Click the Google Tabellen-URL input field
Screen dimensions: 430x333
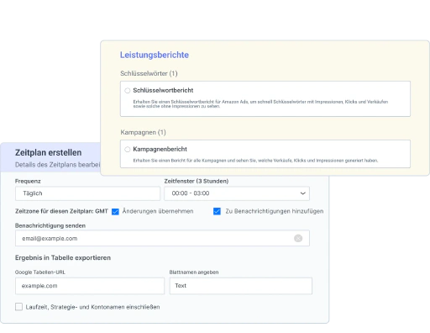[90, 286]
